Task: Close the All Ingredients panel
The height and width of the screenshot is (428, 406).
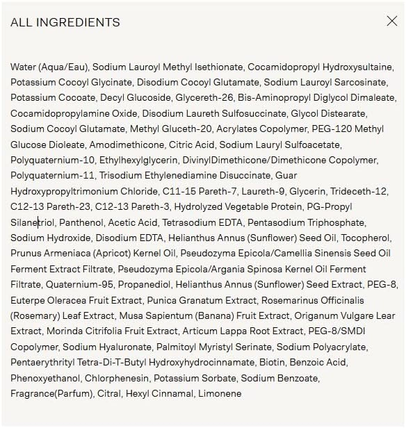Action: pyautogui.click(x=392, y=21)
